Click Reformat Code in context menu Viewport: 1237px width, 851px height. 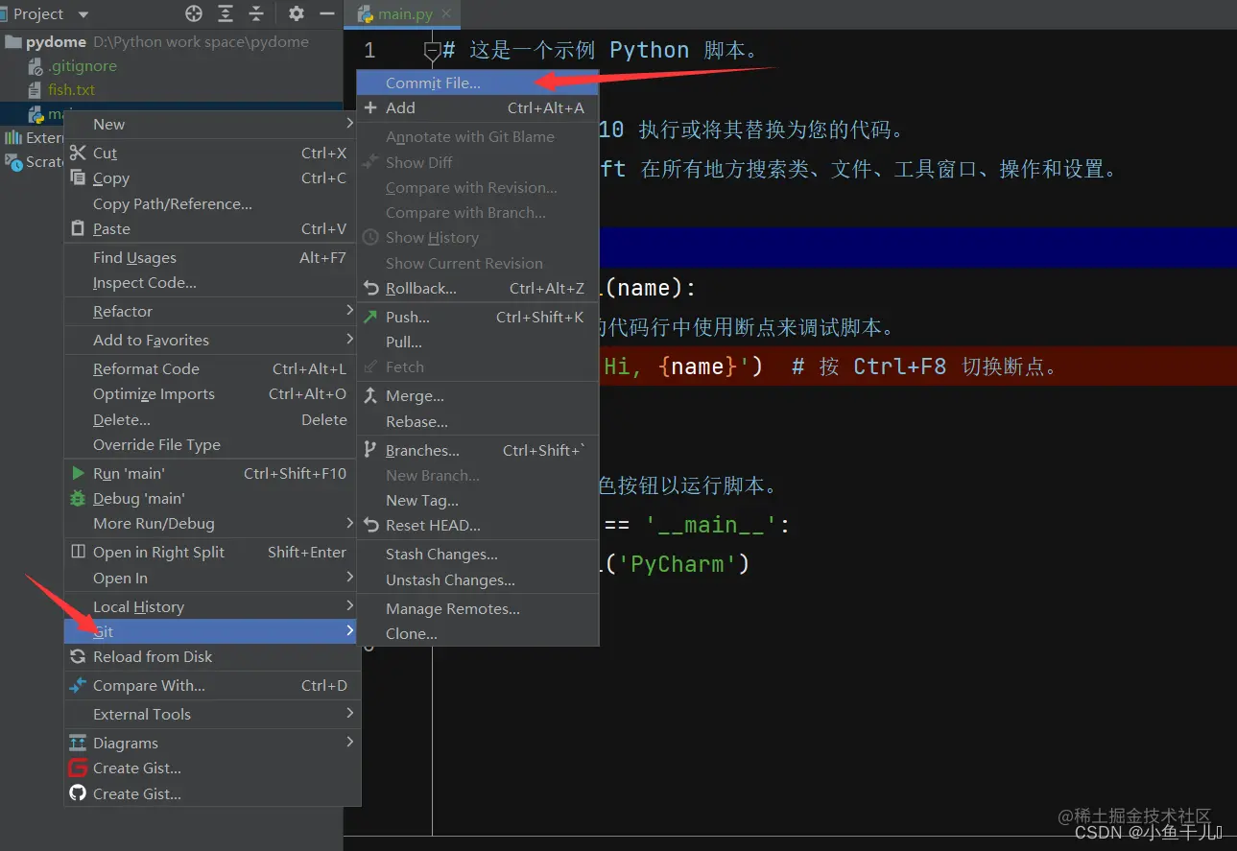[212, 368]
